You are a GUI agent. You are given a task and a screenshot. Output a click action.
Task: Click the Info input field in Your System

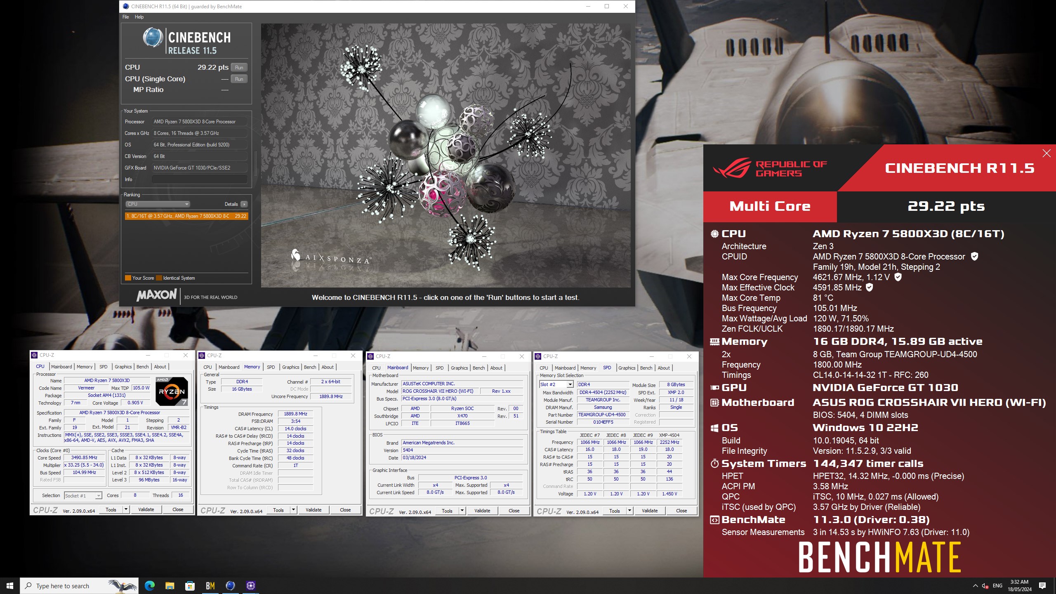tap(199, 179)
